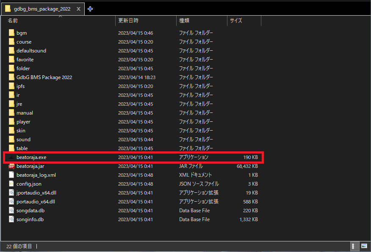Select the gdbg_bms_package_2022 tab
Viewport: 371px width, 252px height.
pos(42,9)
